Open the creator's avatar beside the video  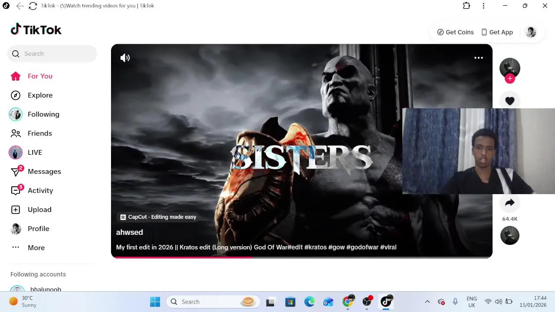(510, 68)
